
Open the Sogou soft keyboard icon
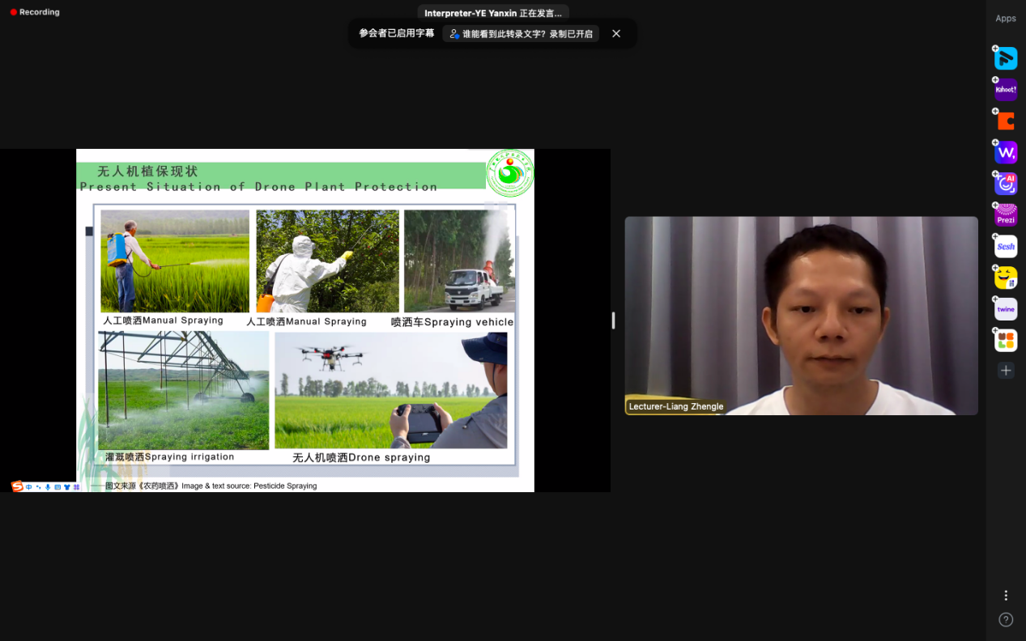tap(57, 487)
